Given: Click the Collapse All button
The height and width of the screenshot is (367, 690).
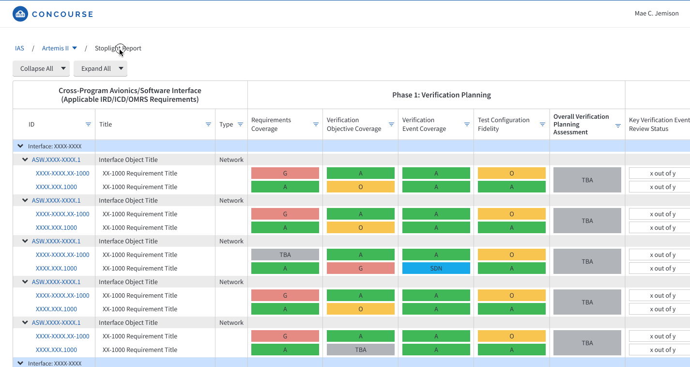Looking at the screenshot, I should (x=37, y=68).
